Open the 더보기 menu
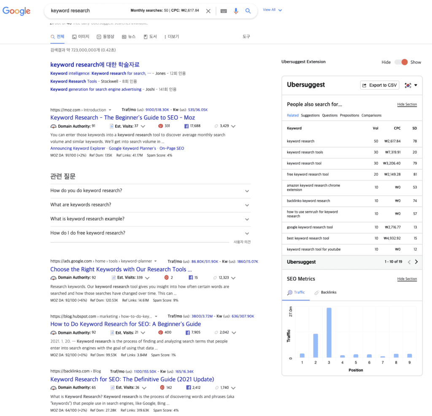This screenshot has width=432, height=416. 172,37
